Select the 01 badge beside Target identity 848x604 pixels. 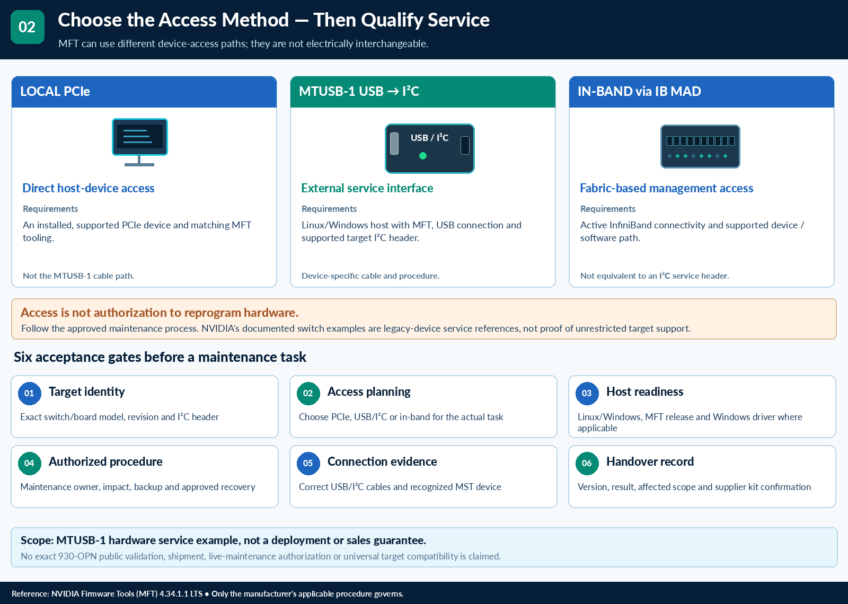pos(30,393)
